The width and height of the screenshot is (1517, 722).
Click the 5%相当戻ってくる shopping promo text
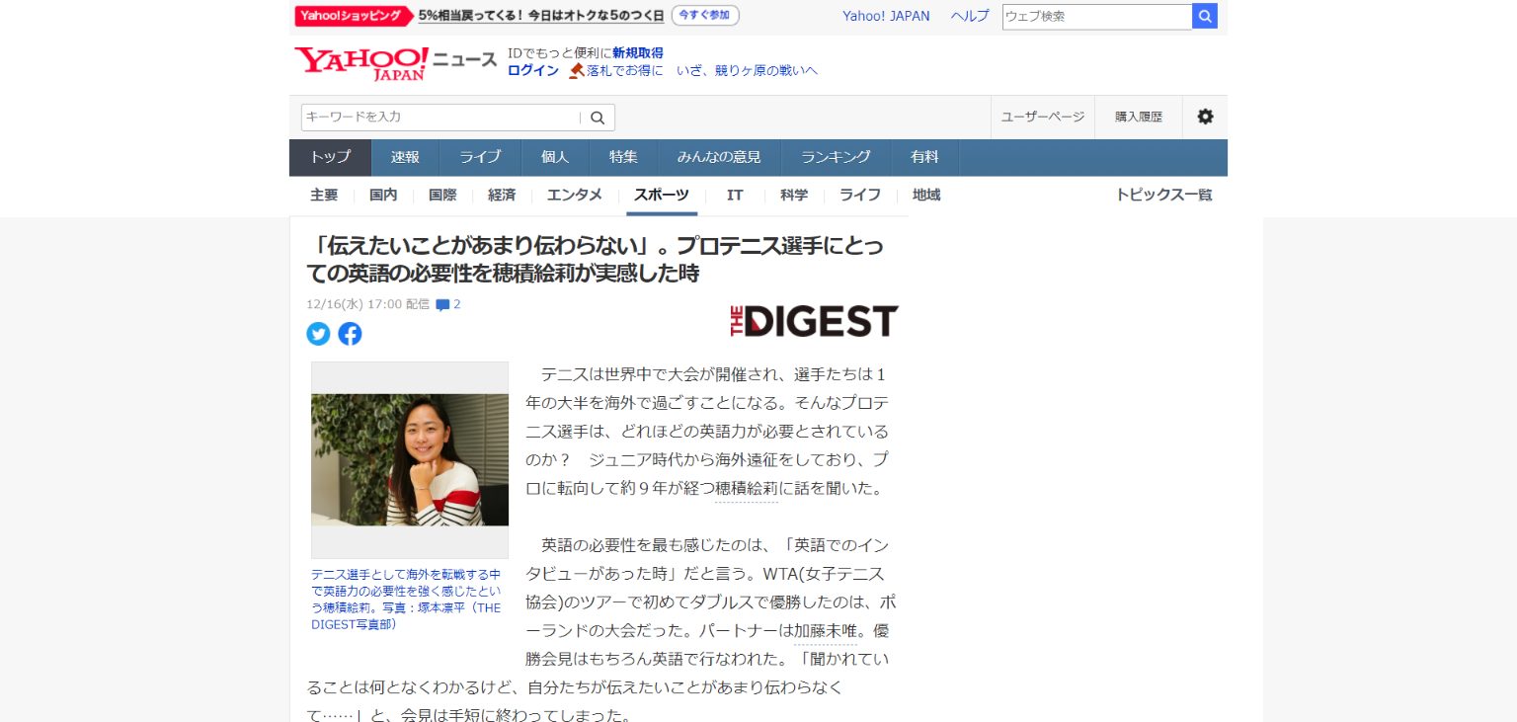click(x=540, y=16)
